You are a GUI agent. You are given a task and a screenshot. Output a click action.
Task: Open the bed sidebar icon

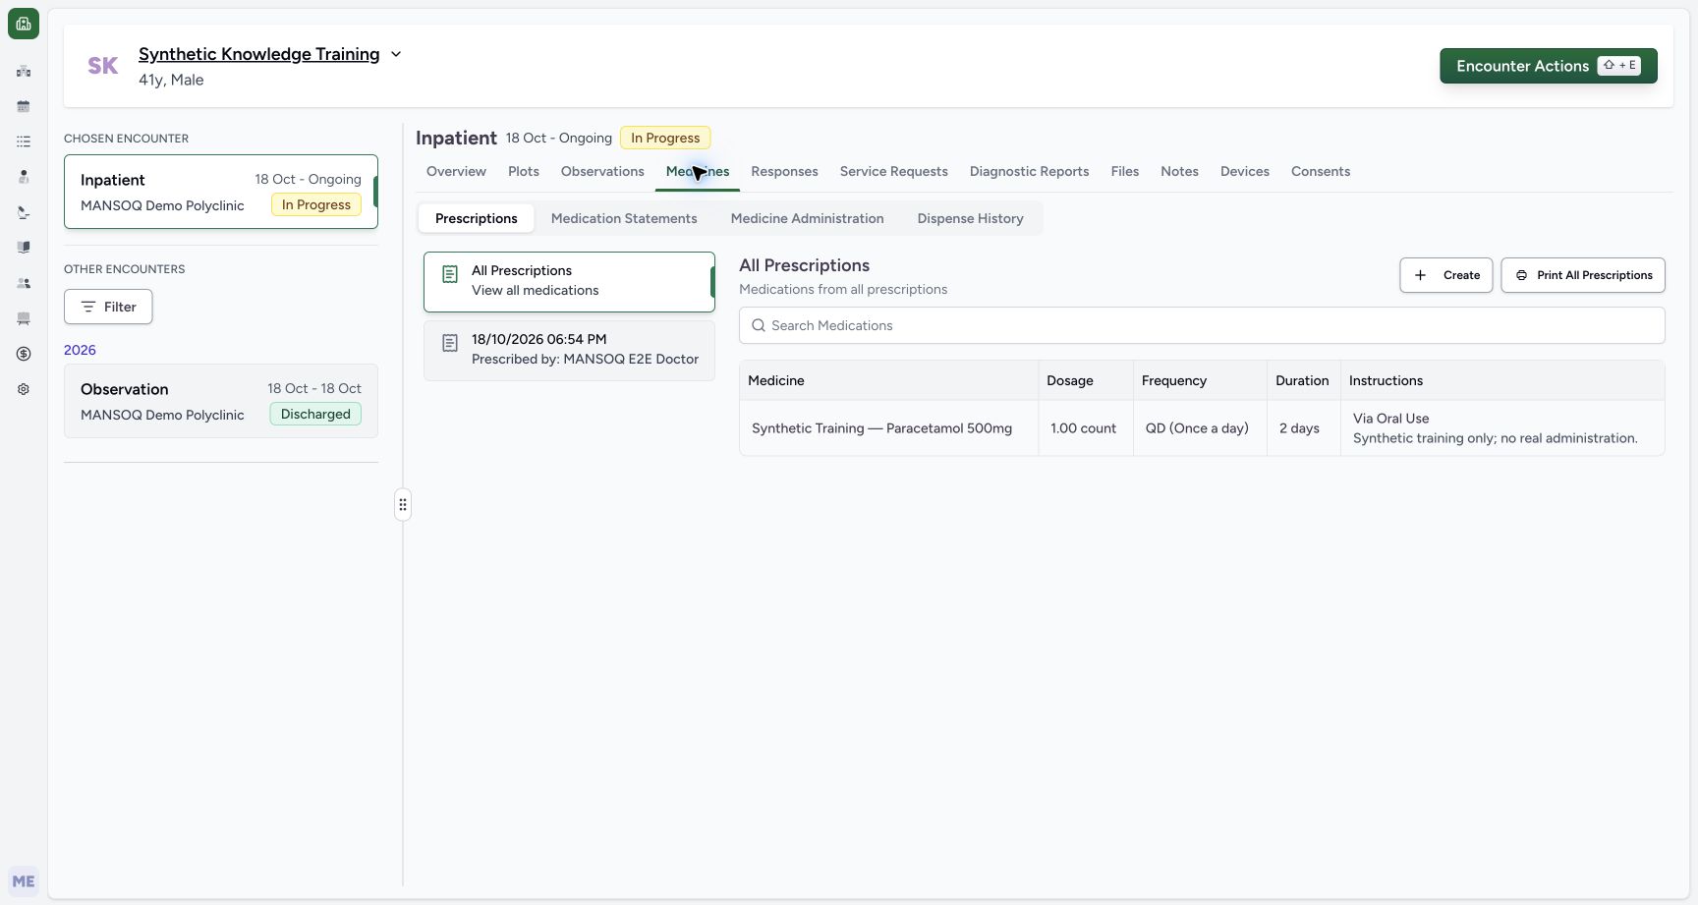pos(24,318)
